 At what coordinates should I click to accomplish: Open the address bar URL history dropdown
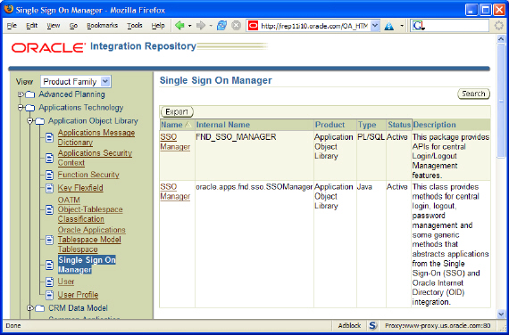[x=375, y=26]
